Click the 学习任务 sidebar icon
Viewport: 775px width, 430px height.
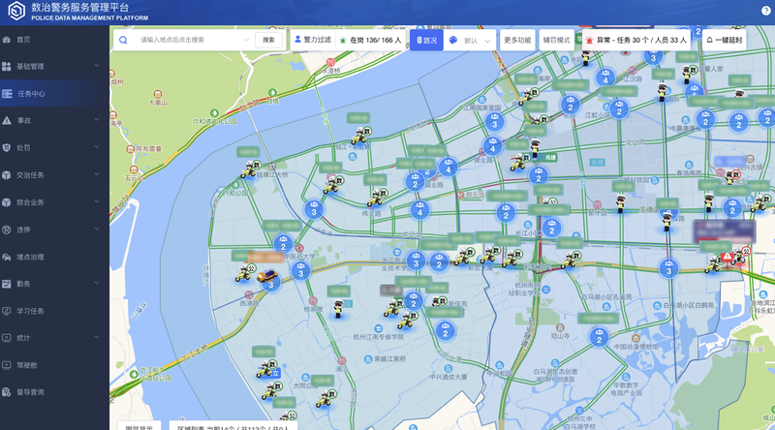tap(7, 311)
